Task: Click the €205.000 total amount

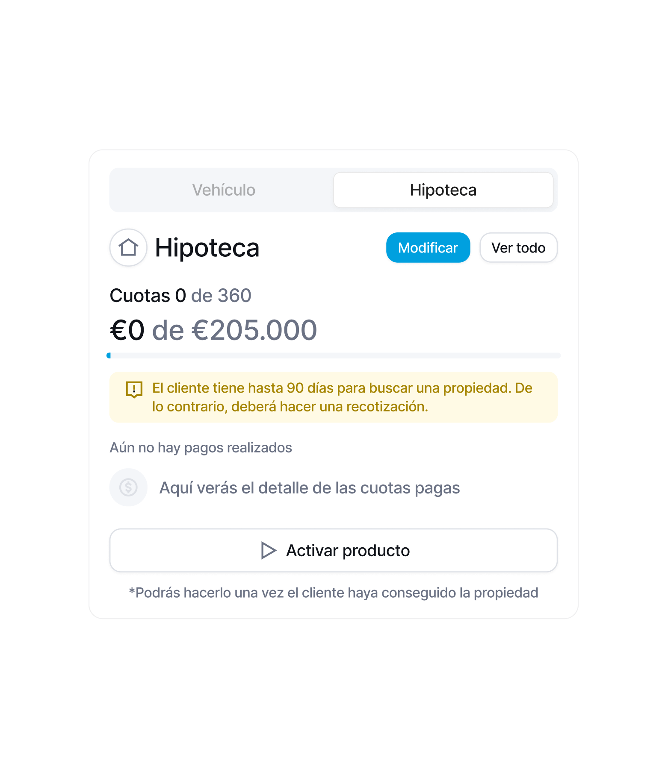Action: [x=254, y=330]
